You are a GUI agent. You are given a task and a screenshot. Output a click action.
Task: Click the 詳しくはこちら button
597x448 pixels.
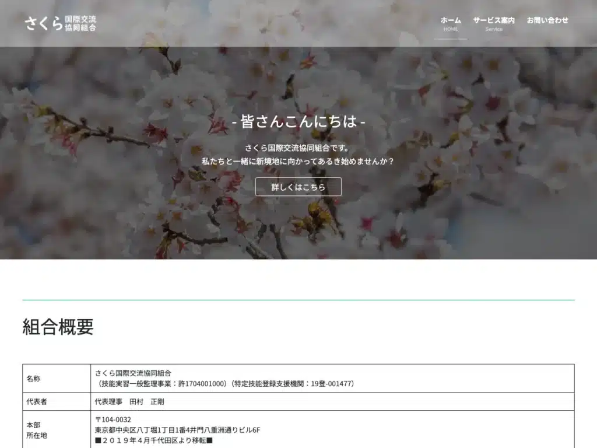click(298, 187)
